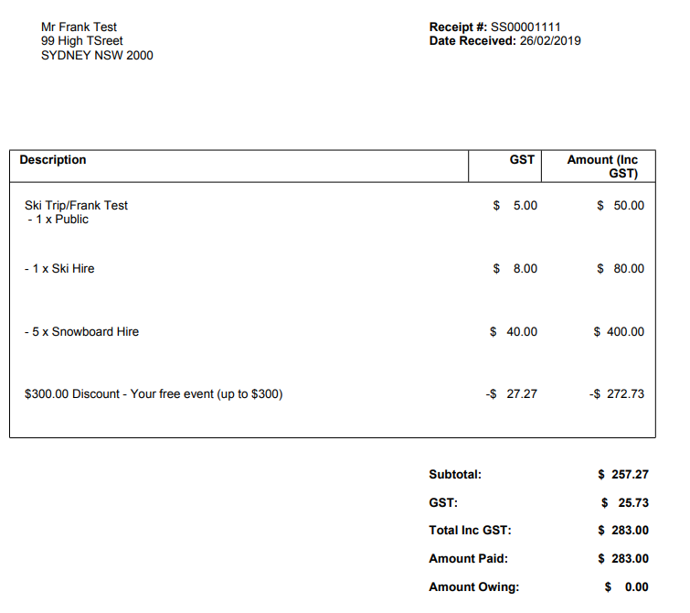Click the GST total $ 25.73
The height and width of the screenshot is (613, 690).
pos(625,502)
